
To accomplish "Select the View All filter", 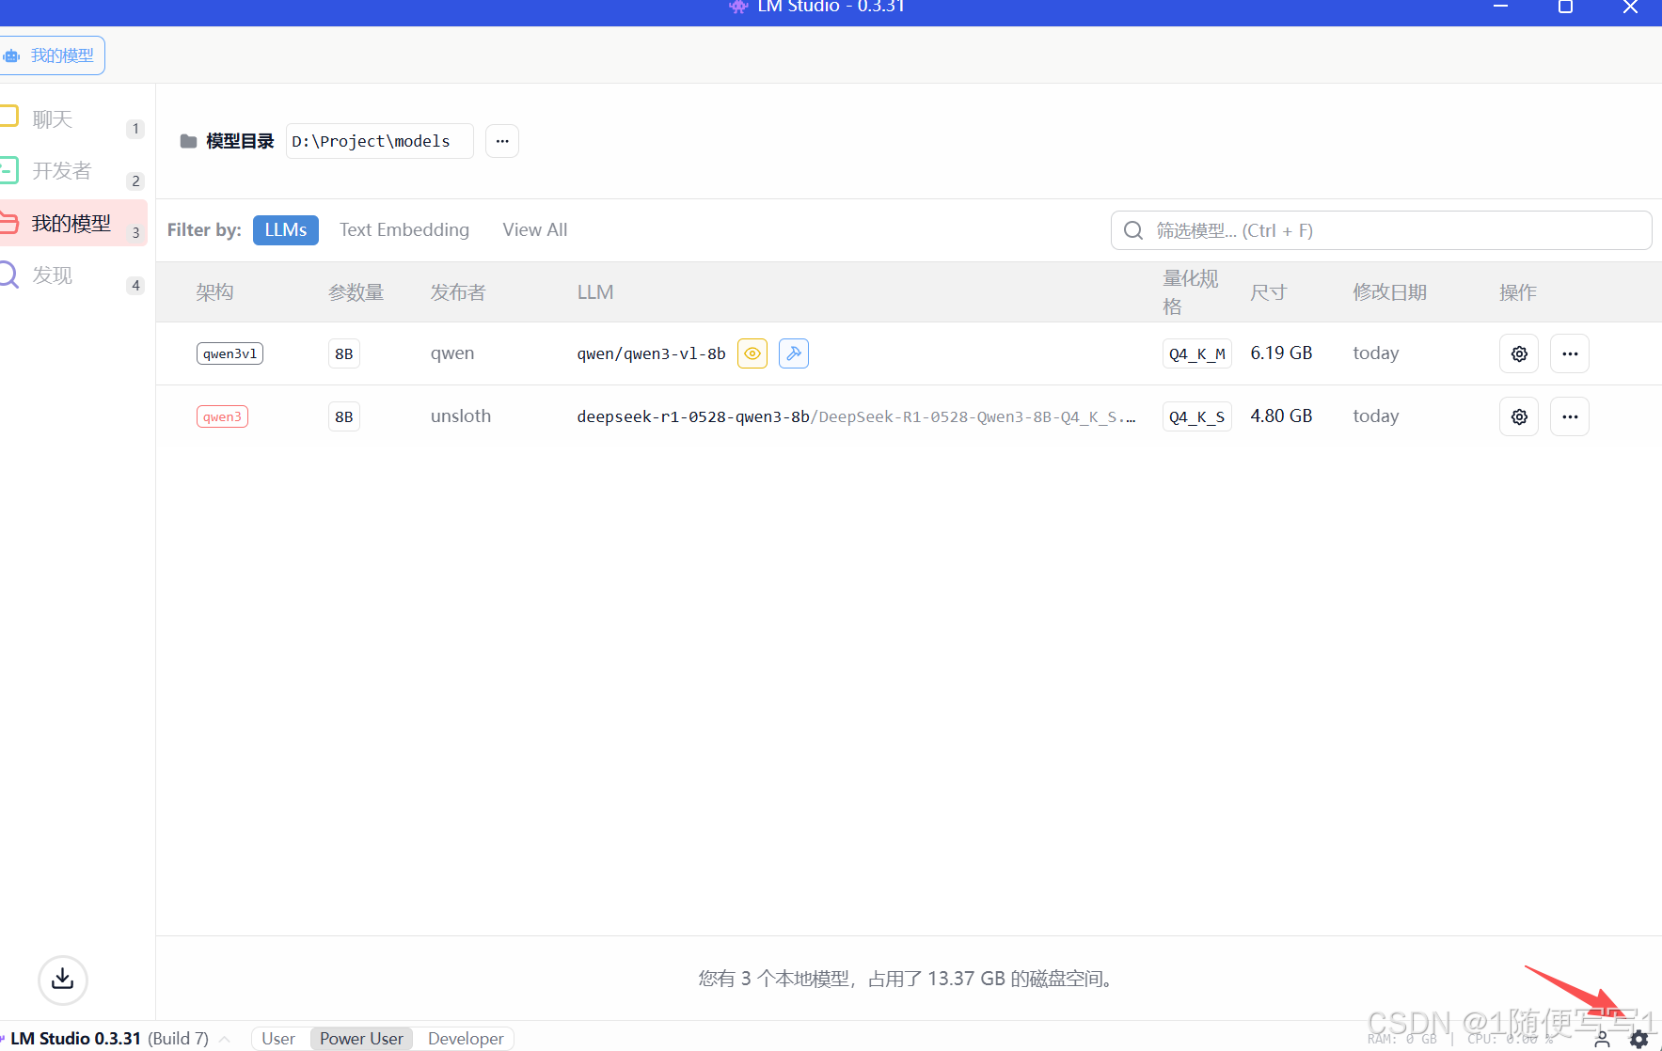I will coord(535,230).
